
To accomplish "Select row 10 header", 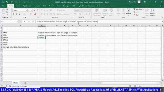I will click(x=2, y=50).
